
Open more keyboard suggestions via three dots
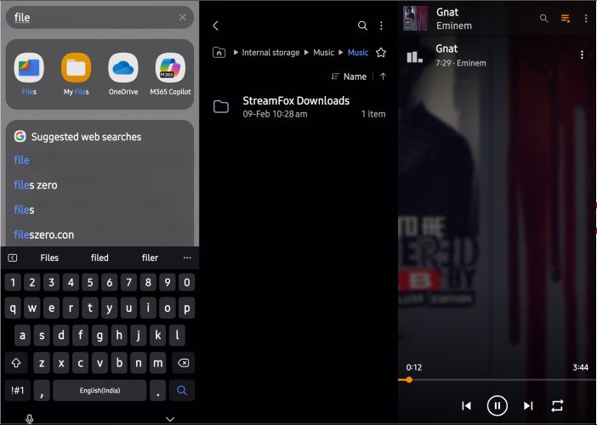187,258
